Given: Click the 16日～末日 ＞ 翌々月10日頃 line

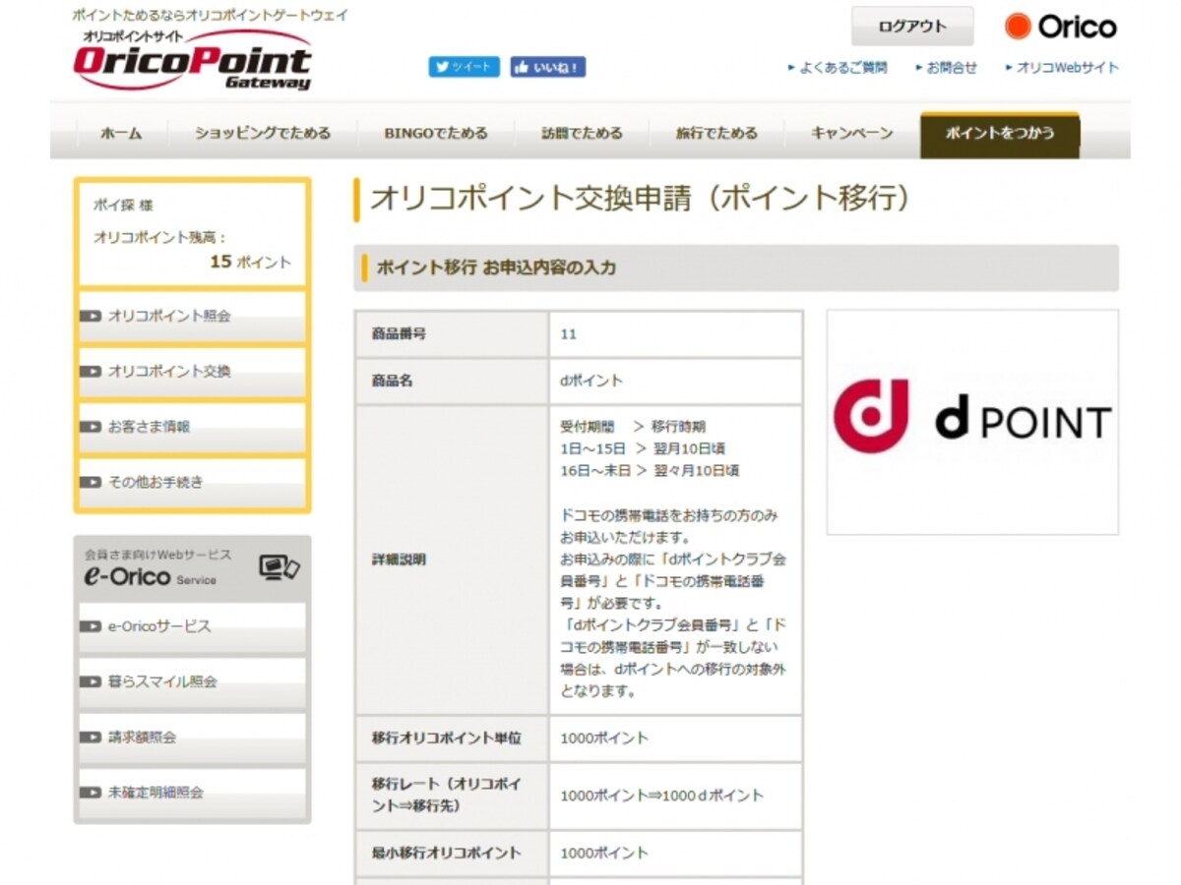Looking at the screenshot, I should (x=650, y=471).
